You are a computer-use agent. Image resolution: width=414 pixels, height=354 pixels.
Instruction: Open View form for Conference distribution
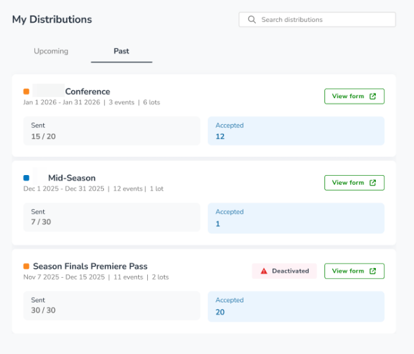[x=355, y=96]
